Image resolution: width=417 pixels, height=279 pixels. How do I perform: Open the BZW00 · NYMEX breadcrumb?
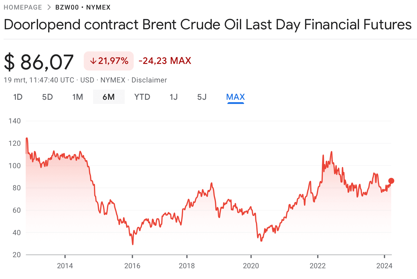pos(83,7)
